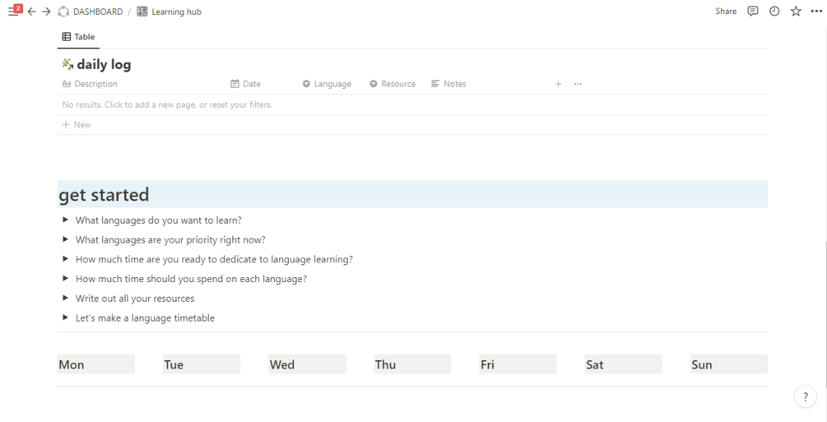Go forward with the right arrow
Screen dimensions: 827x422
click(x=46, y=12)
